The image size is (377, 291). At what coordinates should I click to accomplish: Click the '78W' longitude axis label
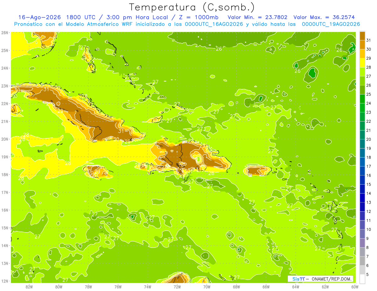(x=88, y=287)
